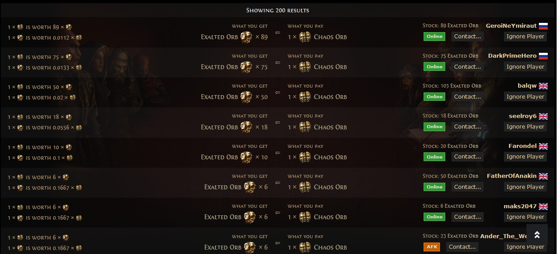Click the Exalted Orb icon in GeroiNeYmiraut's offer
Viewport: 557px width, 254px height.
pos(246,37)
